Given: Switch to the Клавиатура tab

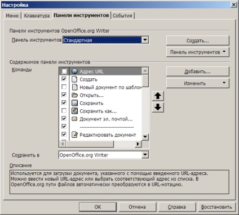Looking at the screenshot, I should 37,16.
